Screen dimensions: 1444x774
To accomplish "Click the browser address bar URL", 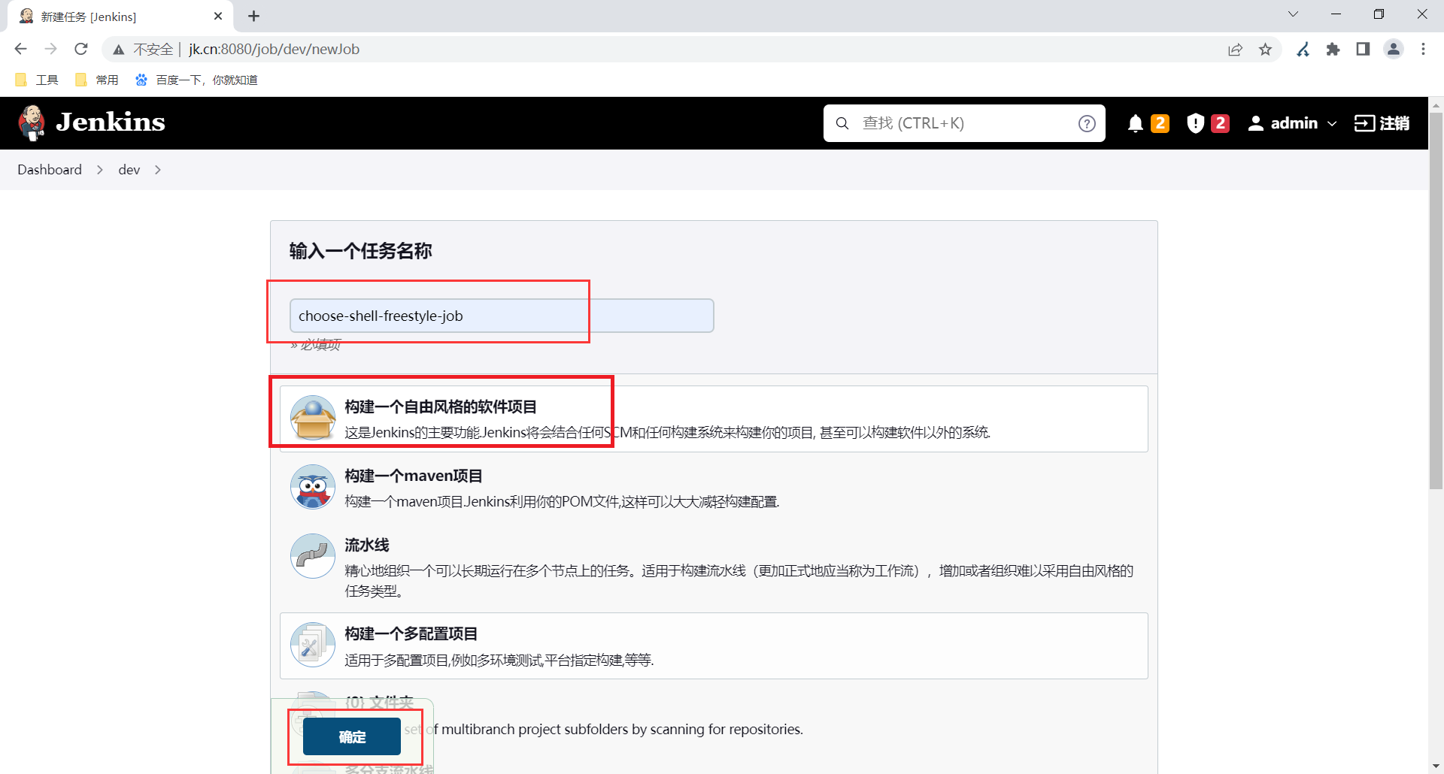I will pyautogui.click(x=275, y=50).
